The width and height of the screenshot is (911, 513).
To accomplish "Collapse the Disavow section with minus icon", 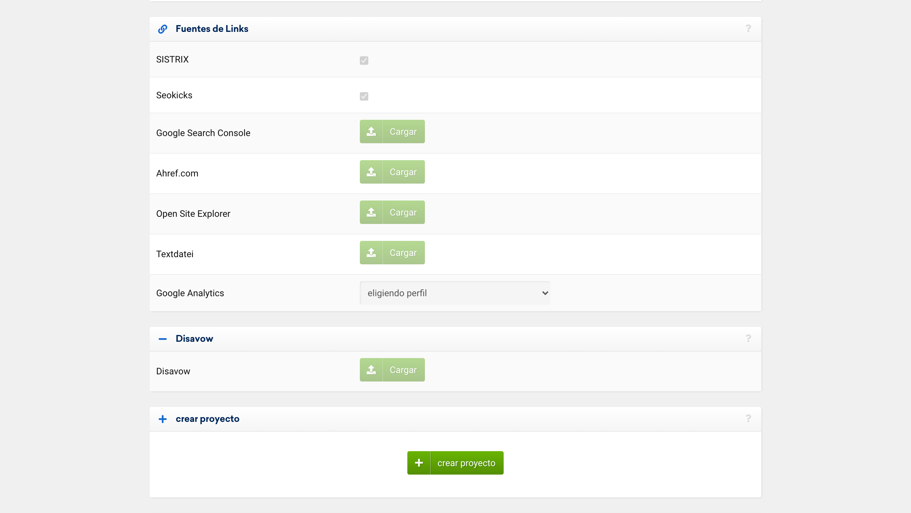I will 163,339.
